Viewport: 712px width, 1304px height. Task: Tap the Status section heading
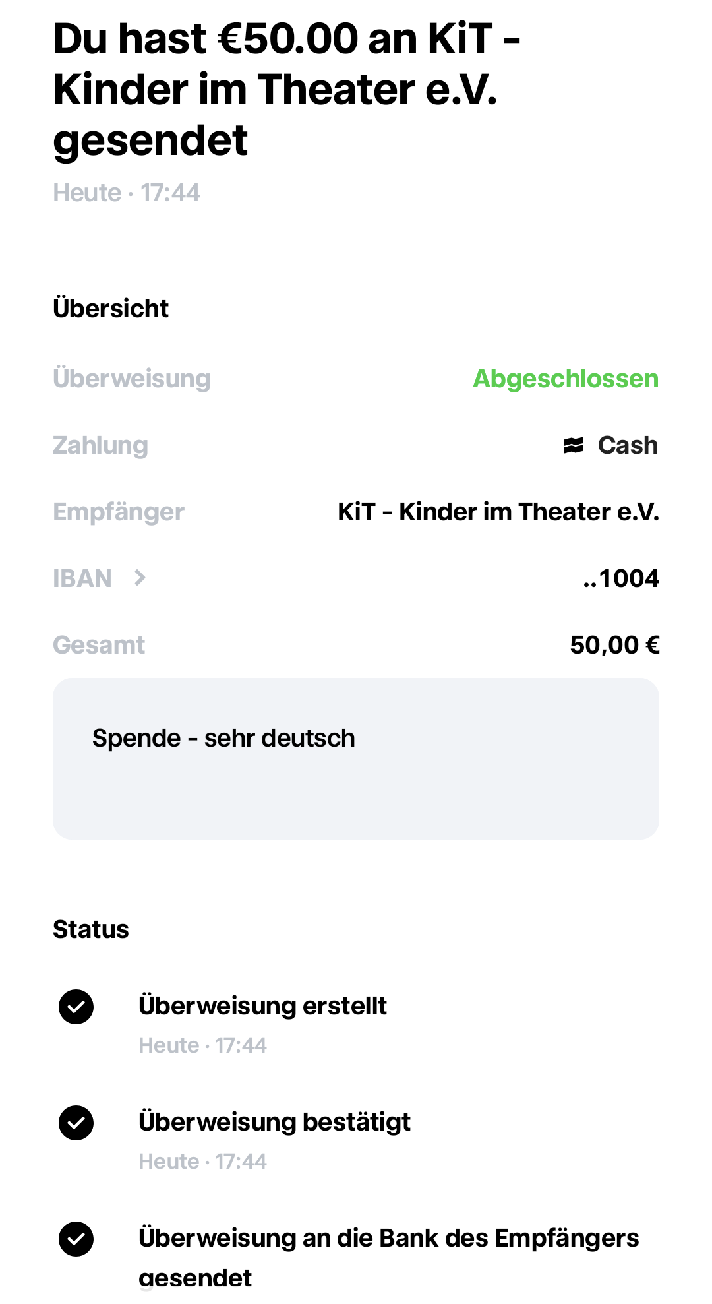point(91,929)
